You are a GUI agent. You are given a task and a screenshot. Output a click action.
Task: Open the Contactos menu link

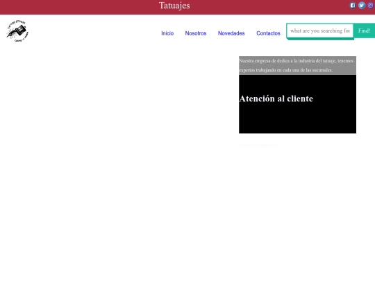tap(268, 33)
